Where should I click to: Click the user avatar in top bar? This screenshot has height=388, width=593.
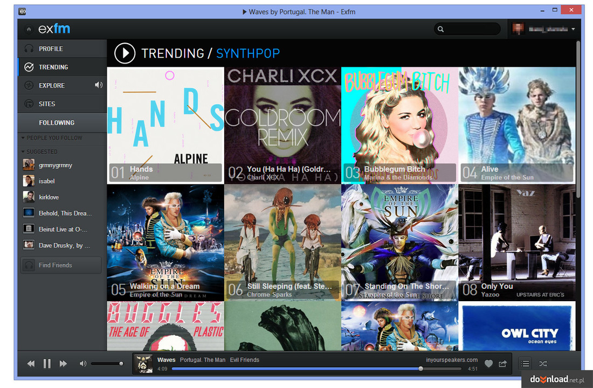point(518,29)
